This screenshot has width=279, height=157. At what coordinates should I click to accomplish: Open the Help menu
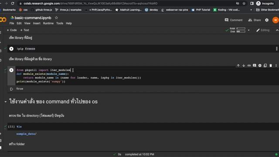[x=69, y=23]
